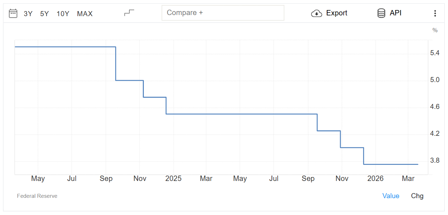Click the % unit label
The width and height of the screenshot is (448, 215).
tap(435, 30)
